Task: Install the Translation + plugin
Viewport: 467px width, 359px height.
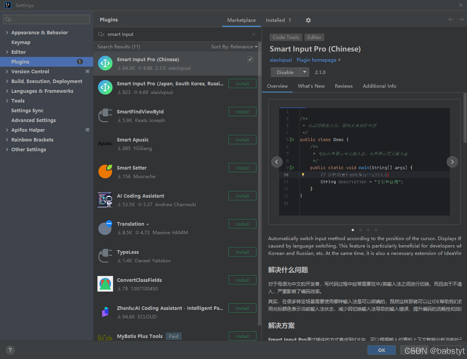Action: point(242,224)
